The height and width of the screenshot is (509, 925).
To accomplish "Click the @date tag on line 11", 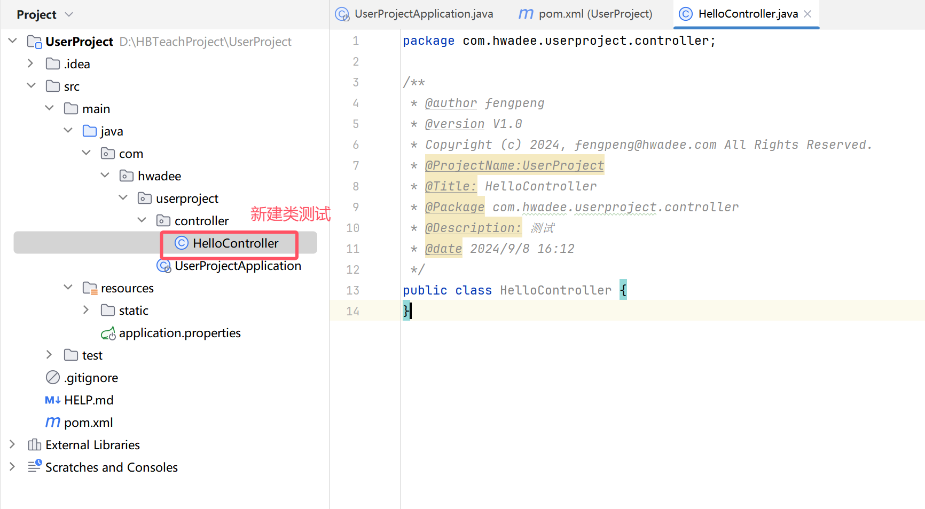I will click(x=443, y=249).
